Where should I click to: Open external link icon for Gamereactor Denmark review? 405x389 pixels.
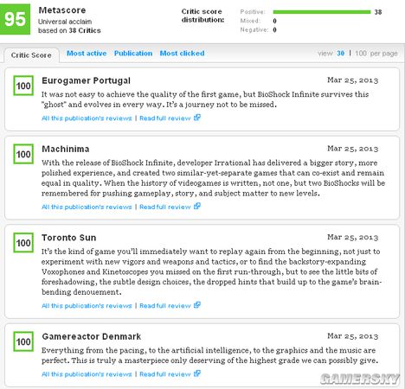pos(197,373)
